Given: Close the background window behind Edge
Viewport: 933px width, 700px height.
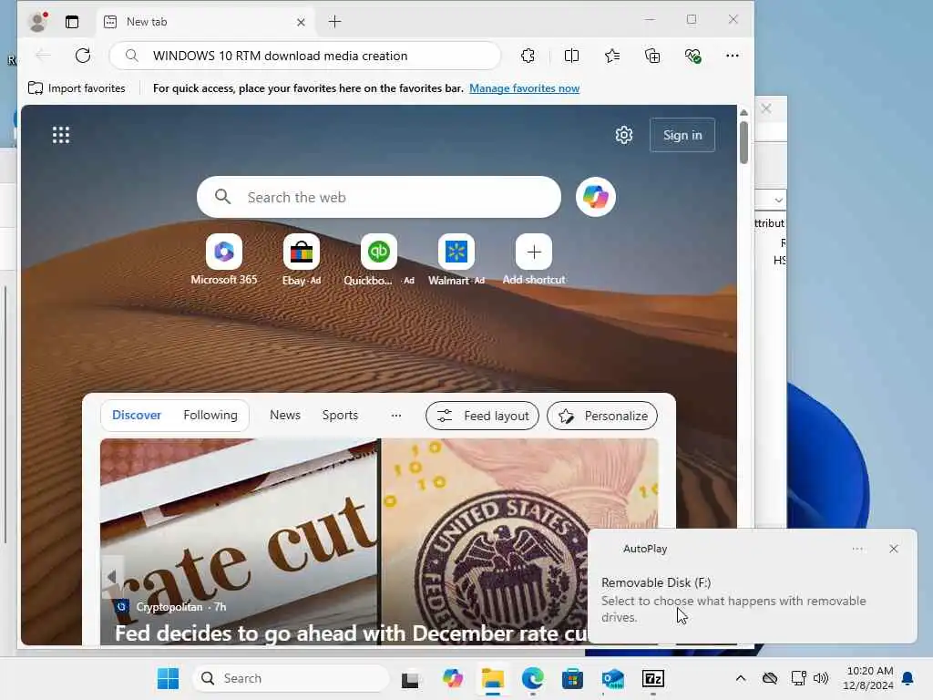Looking at the screenshot, I should (766, 108).
